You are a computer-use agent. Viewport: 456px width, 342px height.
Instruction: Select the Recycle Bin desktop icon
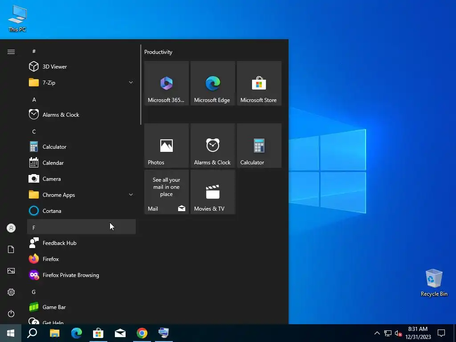tap(434, 283)
